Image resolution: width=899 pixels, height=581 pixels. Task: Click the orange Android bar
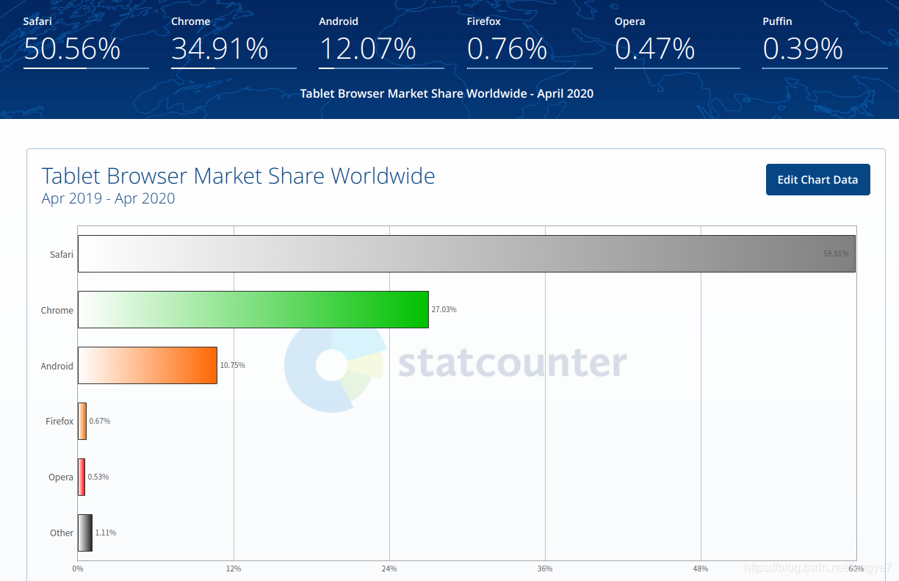[148, 365]
